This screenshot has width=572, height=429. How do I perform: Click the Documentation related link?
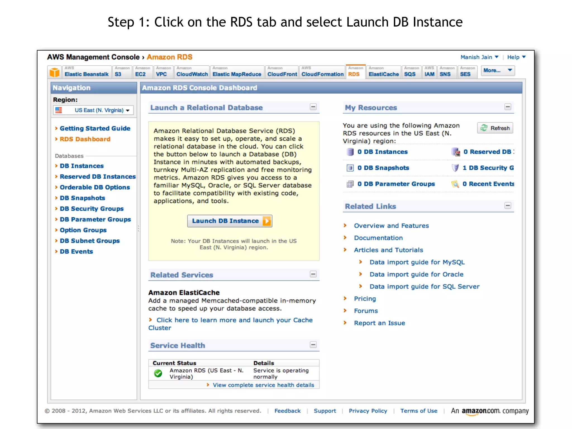[x=378, y=238]
